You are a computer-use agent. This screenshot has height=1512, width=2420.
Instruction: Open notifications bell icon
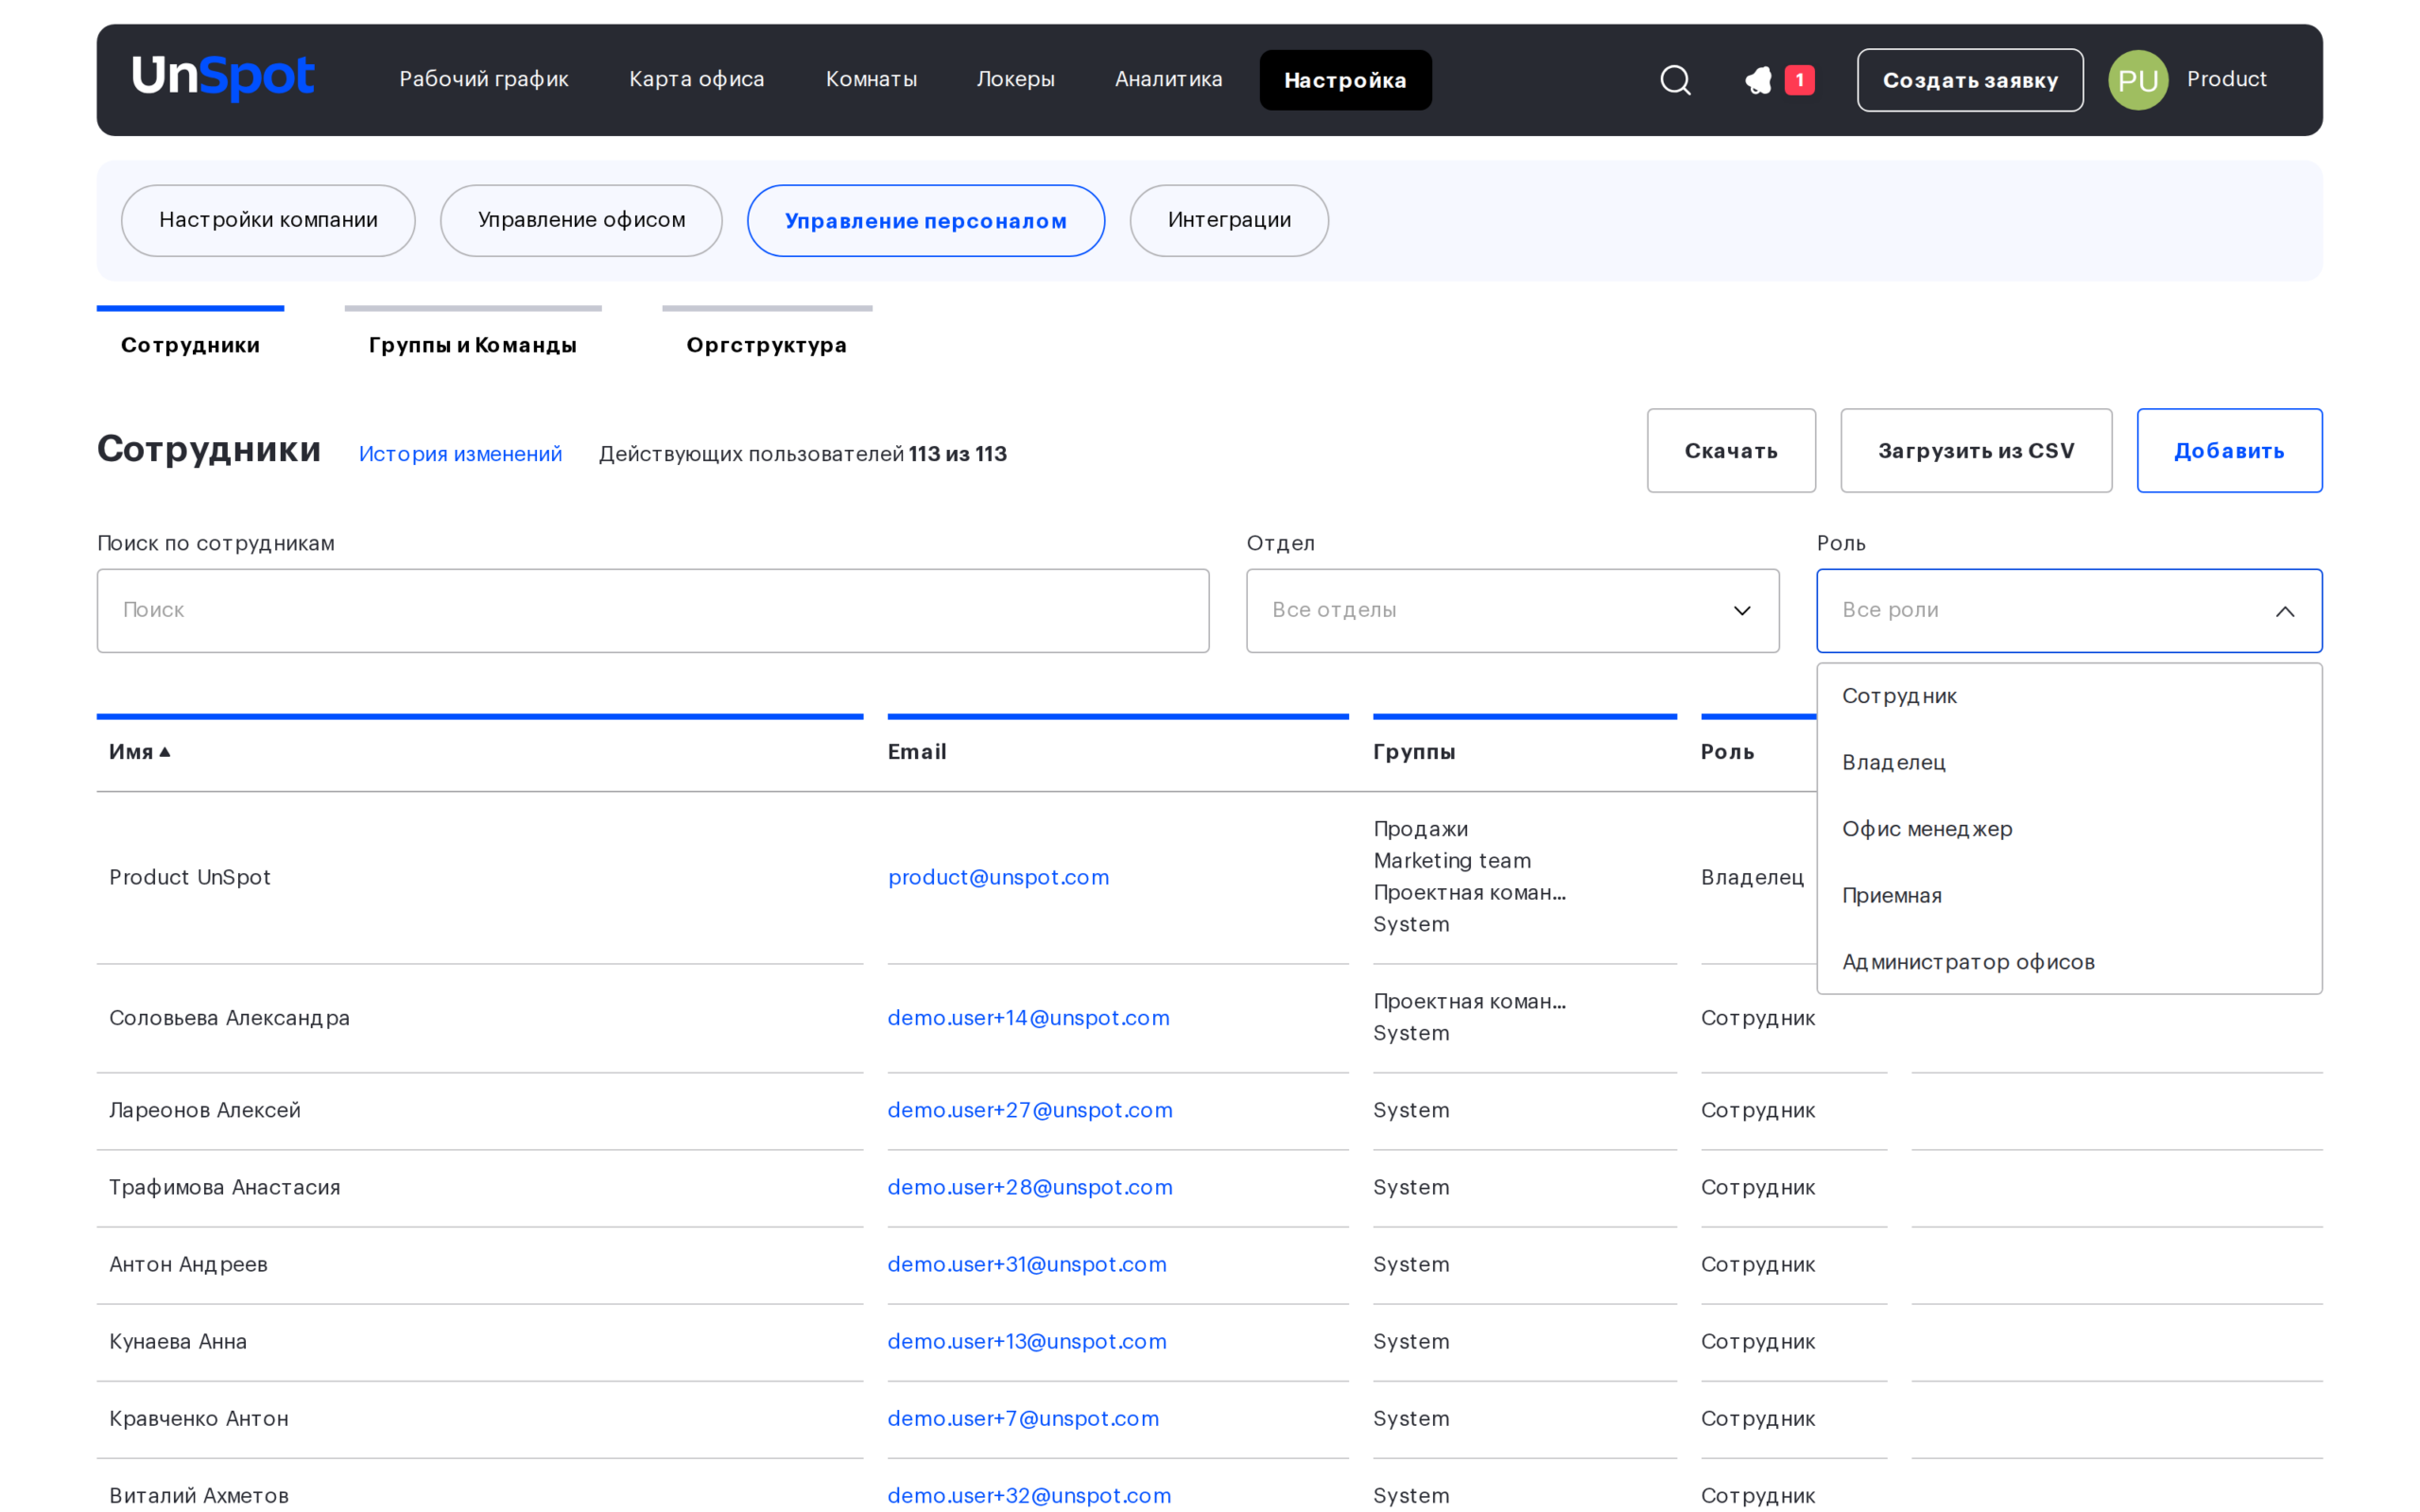coord(1758,80)
